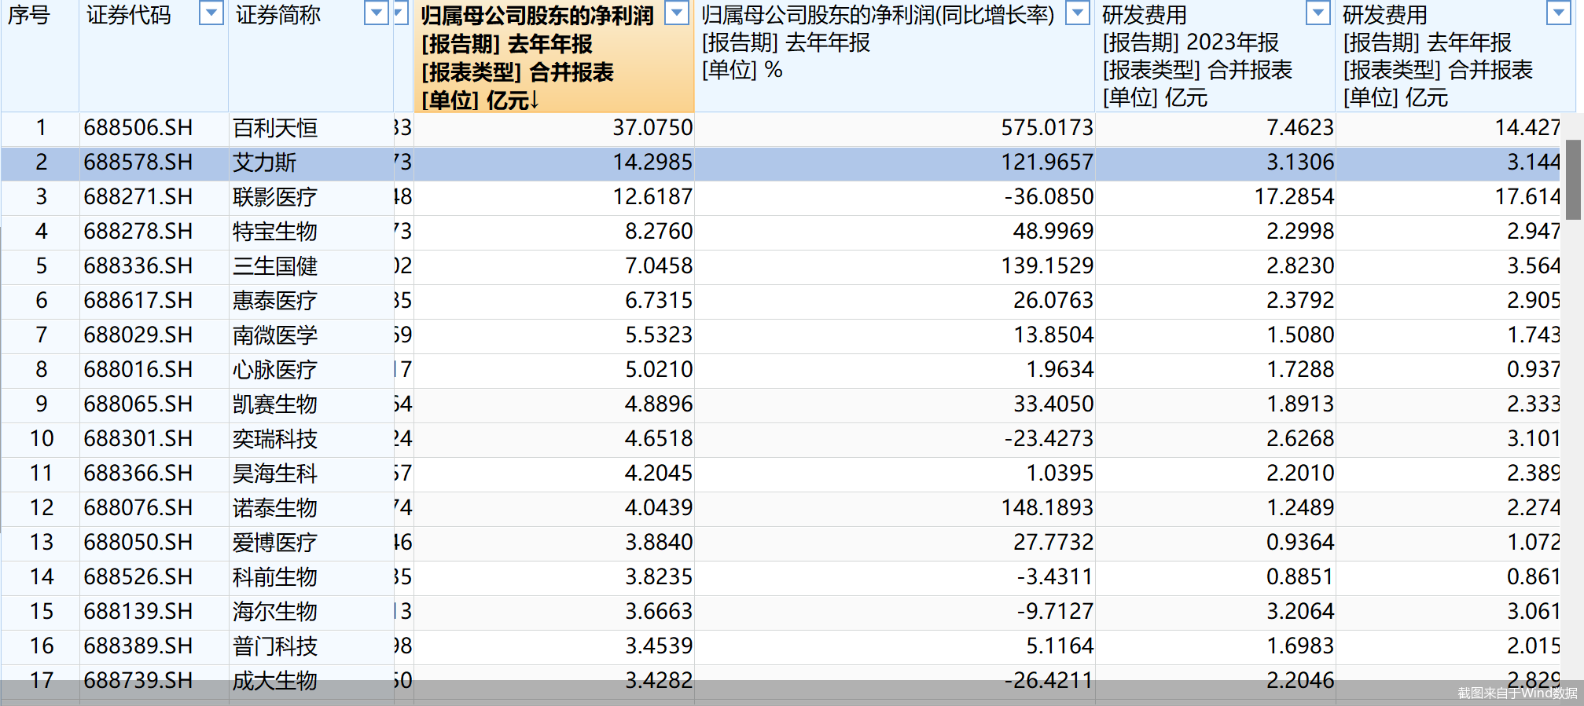Open the 证券代码 column filter dropdown
The width and height of the screenshot is (1584, 706).
211,13
